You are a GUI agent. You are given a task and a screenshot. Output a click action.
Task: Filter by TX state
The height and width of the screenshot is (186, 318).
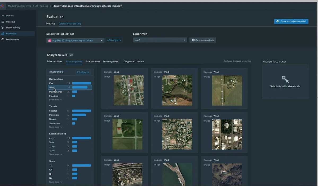pyautogui.click(x=70, y=166)
